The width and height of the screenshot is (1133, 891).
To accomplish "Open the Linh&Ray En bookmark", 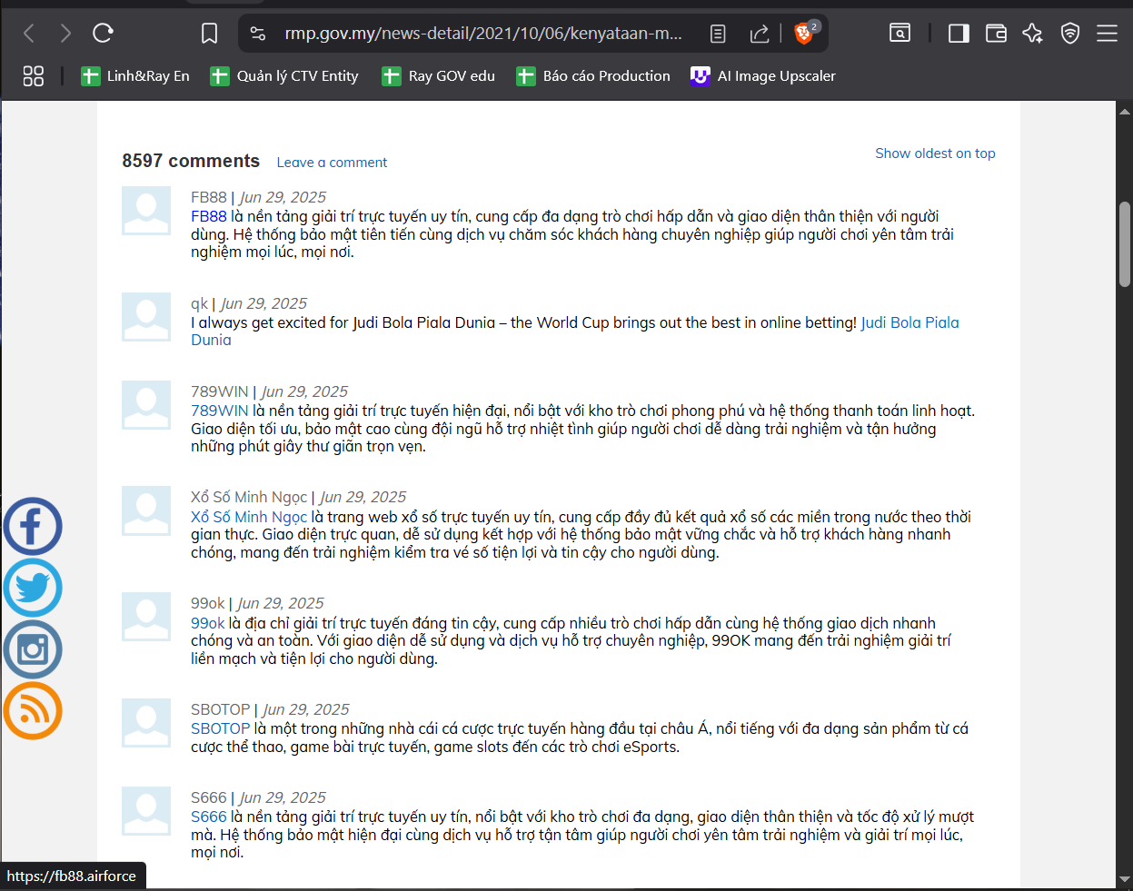I will 135,76.
